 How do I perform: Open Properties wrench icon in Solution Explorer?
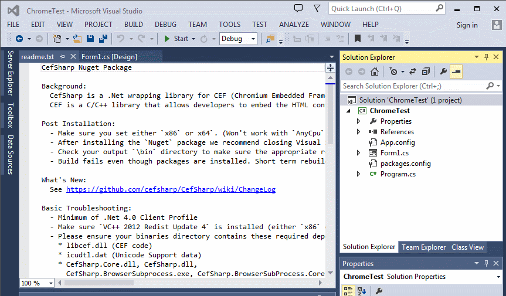pos(443,72)
